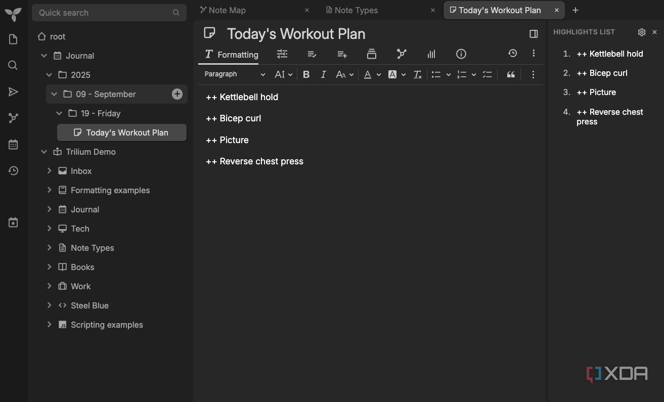Open the font color picker
This screenshot has height=402, width=664.
tap(368, 74)
